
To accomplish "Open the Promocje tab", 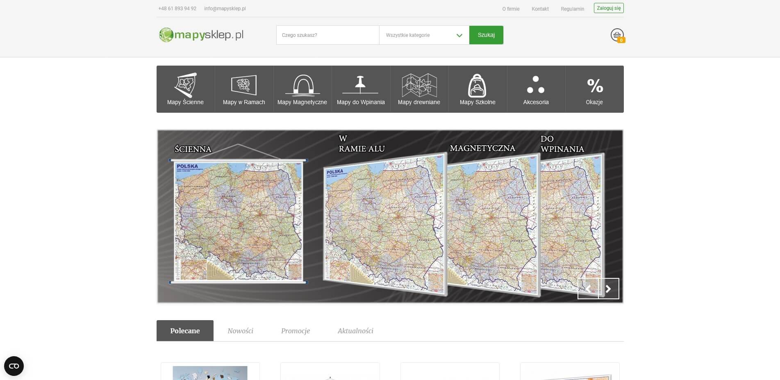I will click(x=295, y=330).
